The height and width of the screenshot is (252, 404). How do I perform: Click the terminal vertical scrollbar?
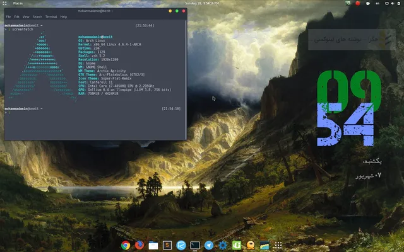click(x=186, y=80)
